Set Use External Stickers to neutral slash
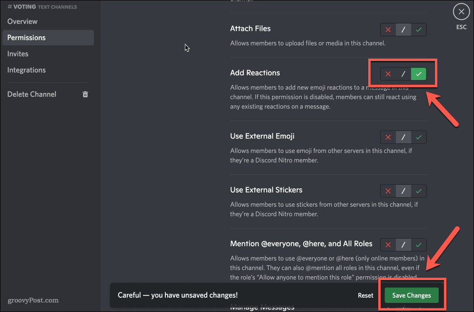The image size is (474, 312). (403, 191)
